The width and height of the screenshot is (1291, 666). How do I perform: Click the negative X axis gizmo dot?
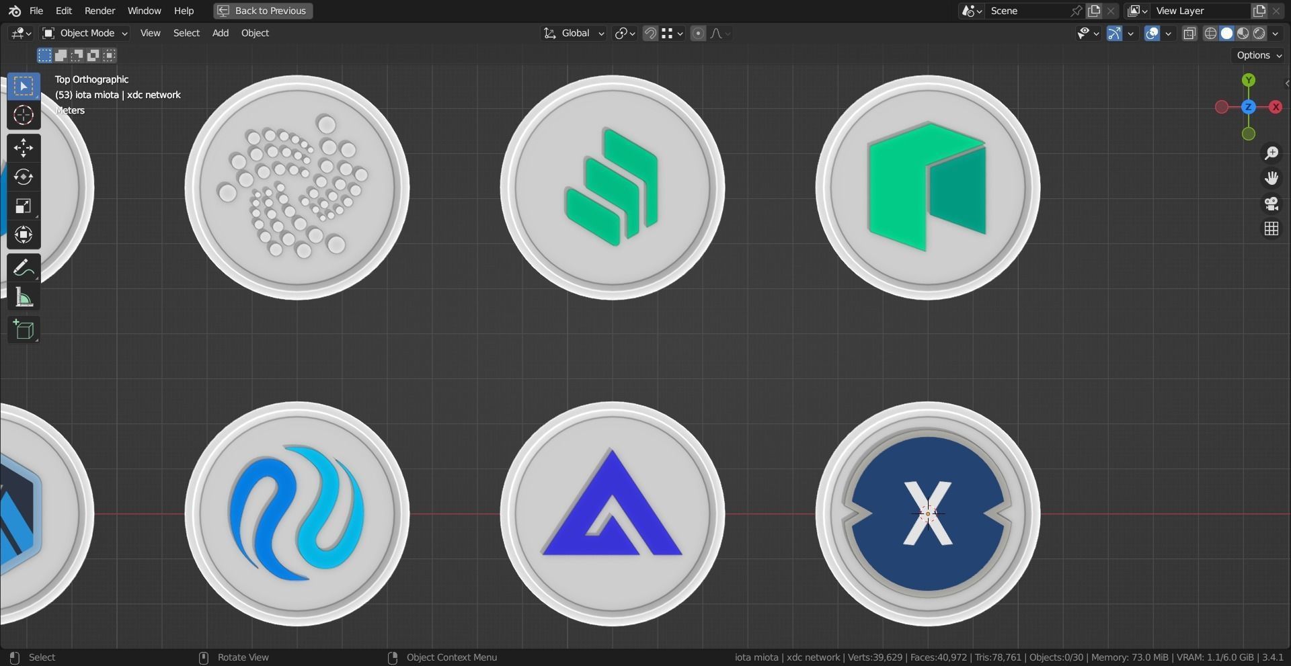click(x=1222, y=107)
